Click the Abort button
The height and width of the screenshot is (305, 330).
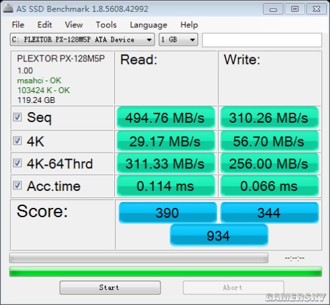(x=233, y=287)
